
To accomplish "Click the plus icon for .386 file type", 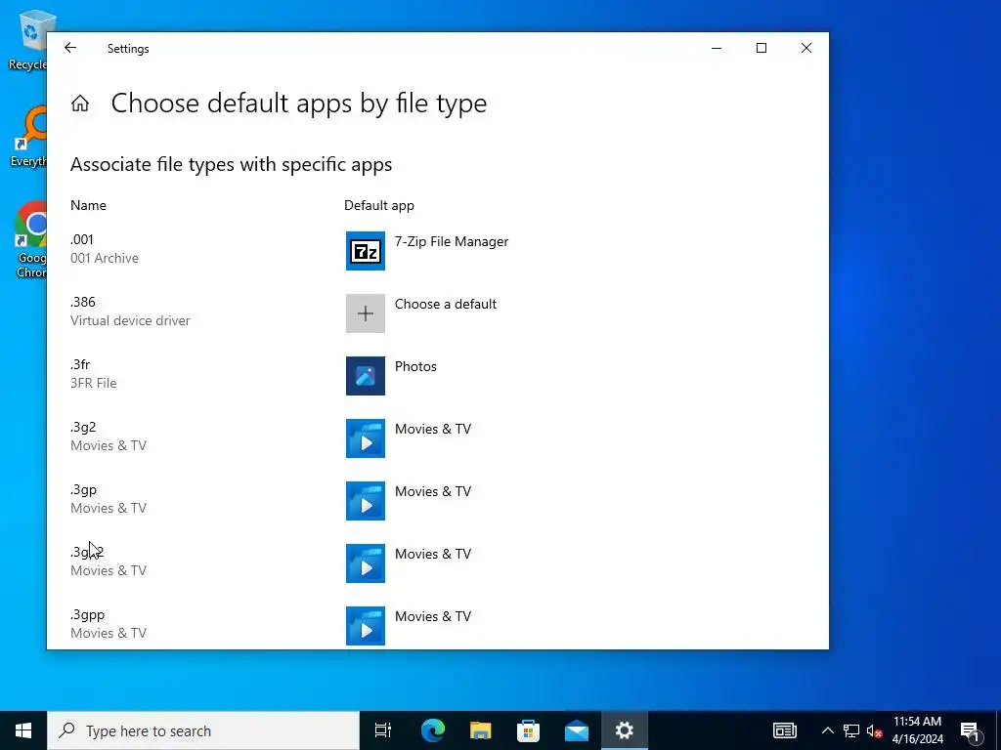I will coord(366,313).
